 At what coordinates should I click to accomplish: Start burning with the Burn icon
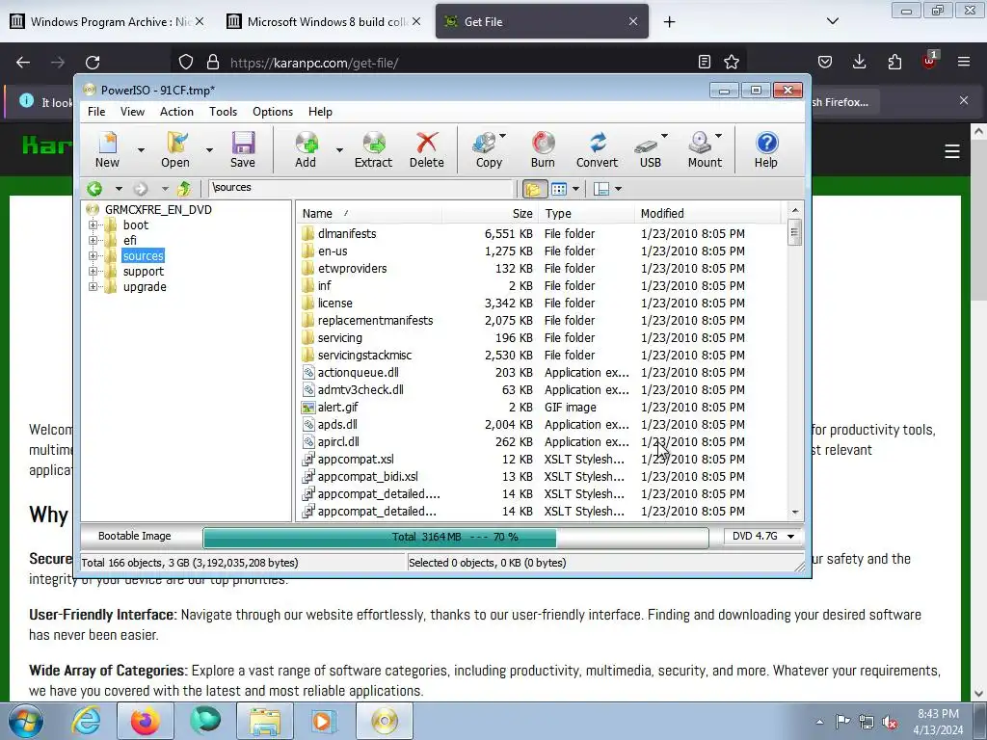pos(543,149)
